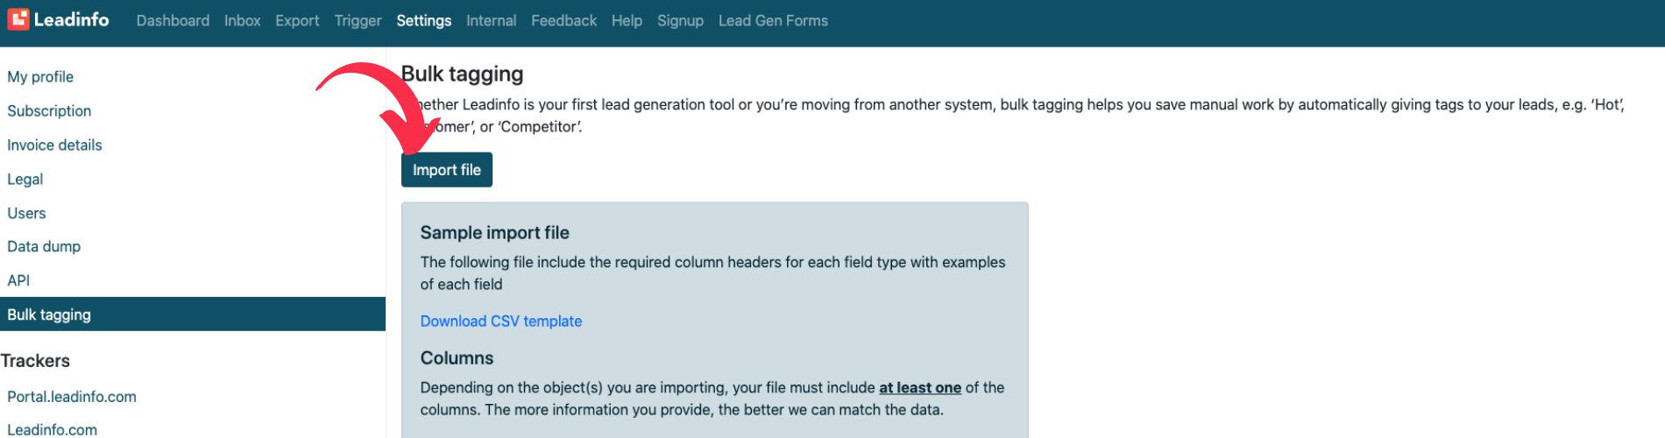Open Invoice details in sidebar
This screenshot has width=1665, height=438.
[x=54, y=145]
